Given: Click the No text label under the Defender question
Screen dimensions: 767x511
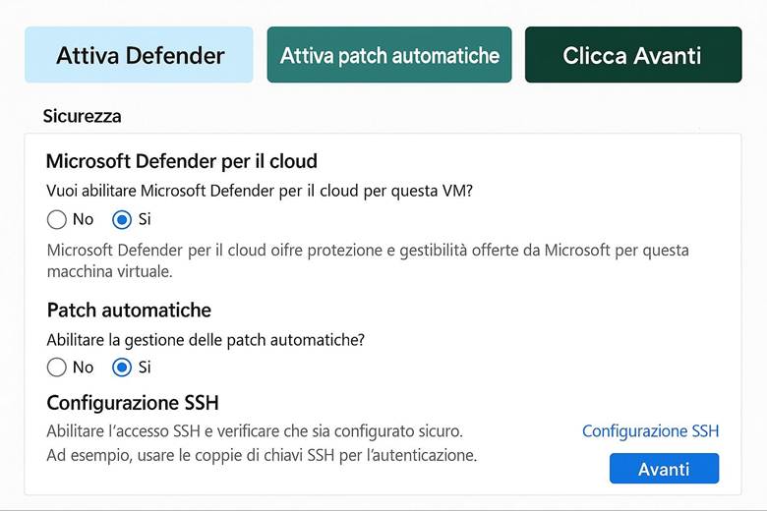Looking at the screenshot, I should (x=84, y=219).
